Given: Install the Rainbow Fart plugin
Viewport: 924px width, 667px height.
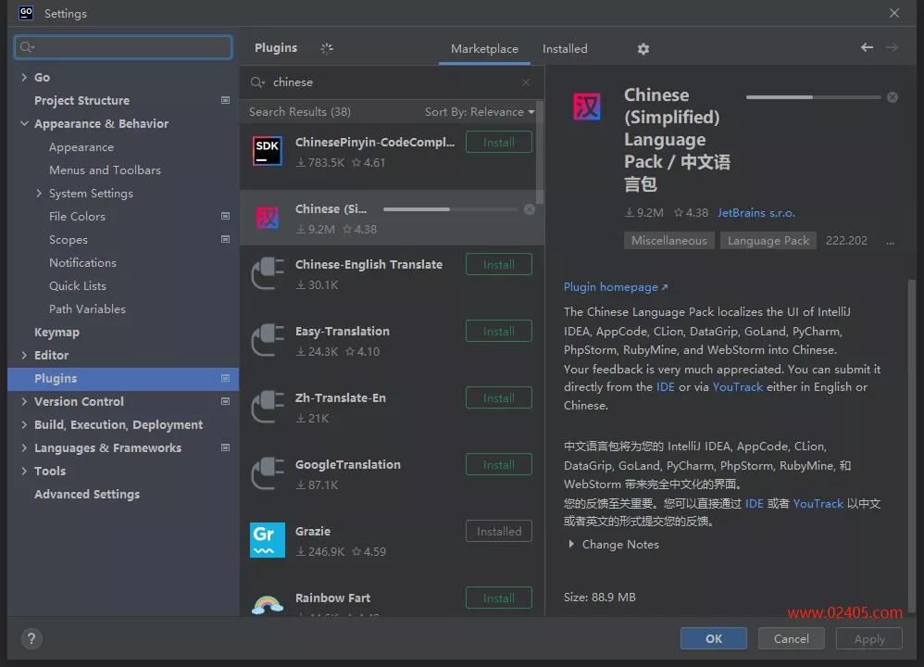Looking at the screenshot, I should coord(498,598).
